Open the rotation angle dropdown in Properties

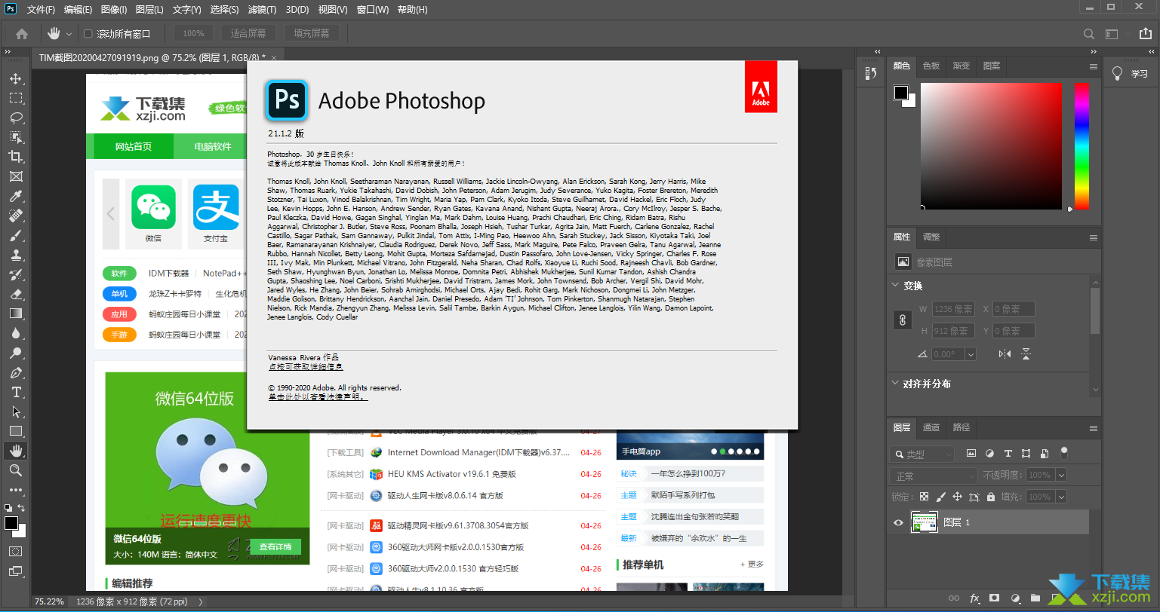[x=971, y=354]
